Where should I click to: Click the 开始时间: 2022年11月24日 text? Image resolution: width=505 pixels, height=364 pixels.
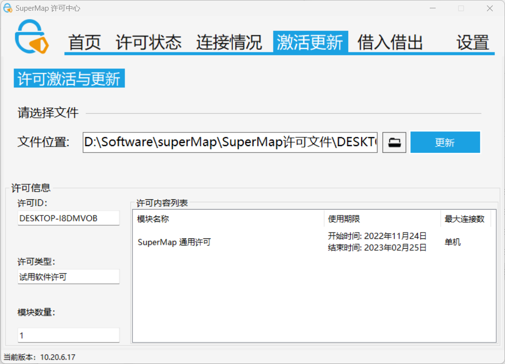coord(377,236)
